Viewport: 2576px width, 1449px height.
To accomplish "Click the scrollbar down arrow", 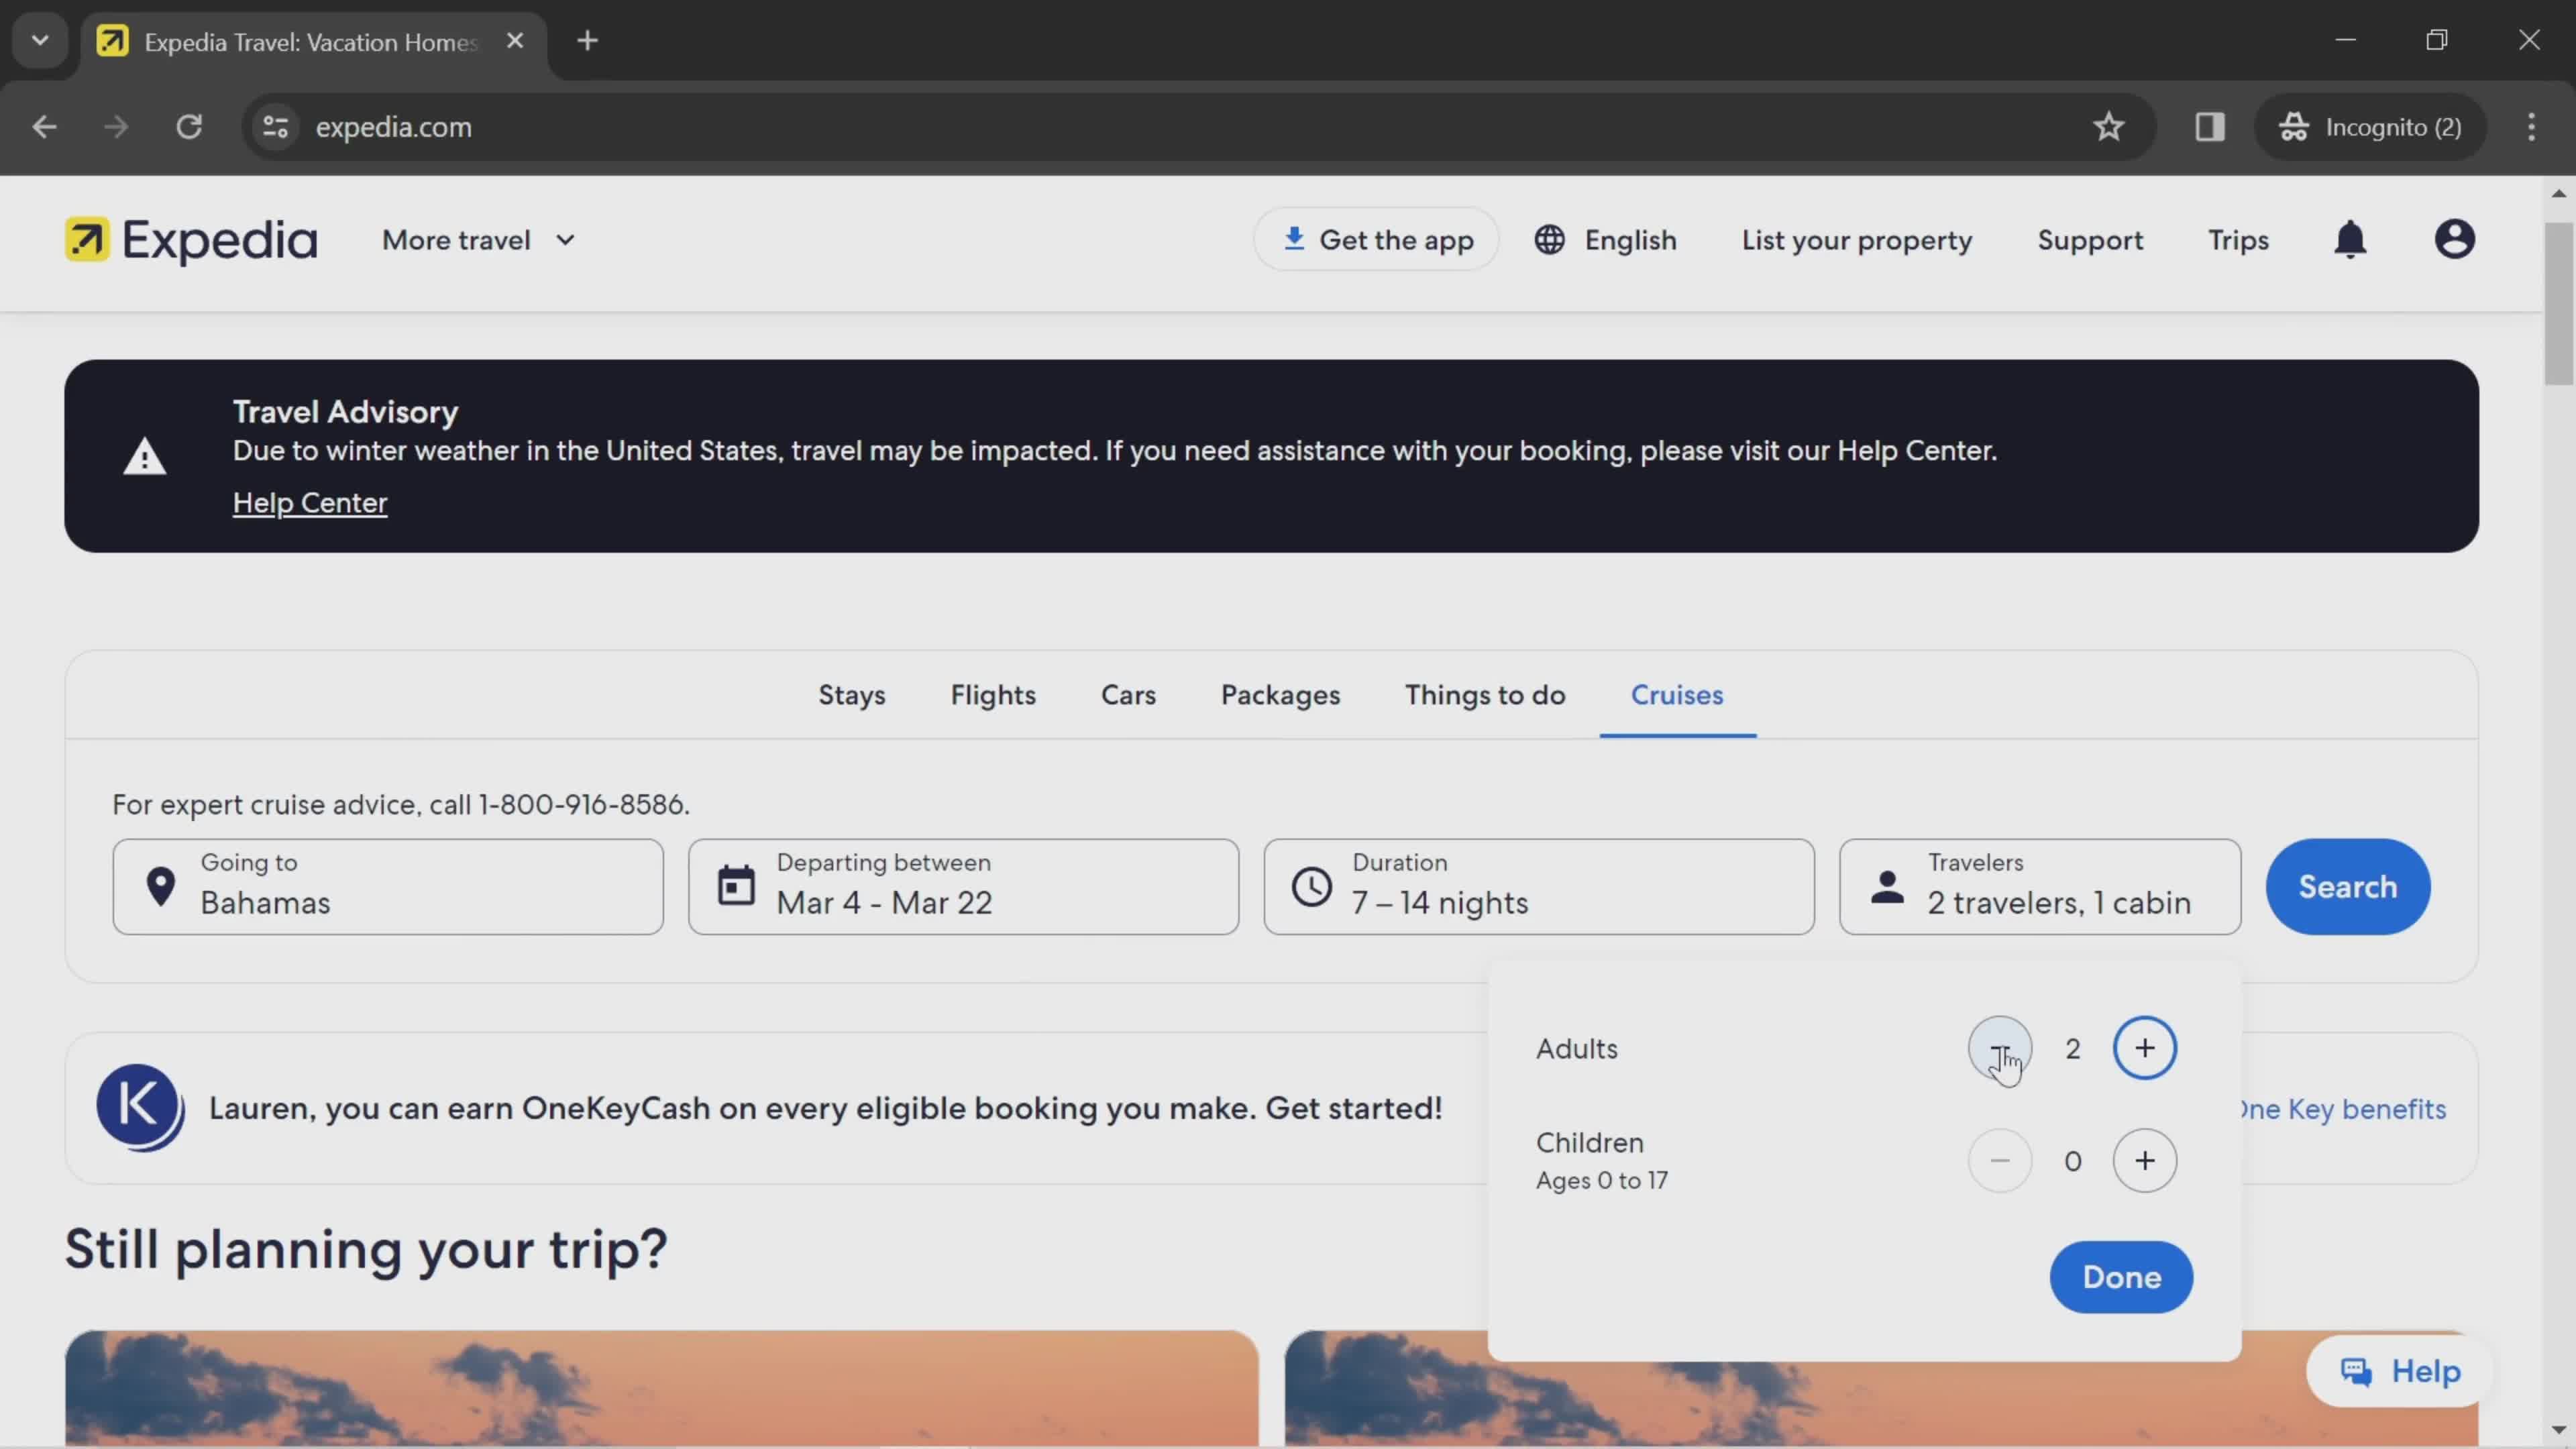I will click(2558, 1430).
